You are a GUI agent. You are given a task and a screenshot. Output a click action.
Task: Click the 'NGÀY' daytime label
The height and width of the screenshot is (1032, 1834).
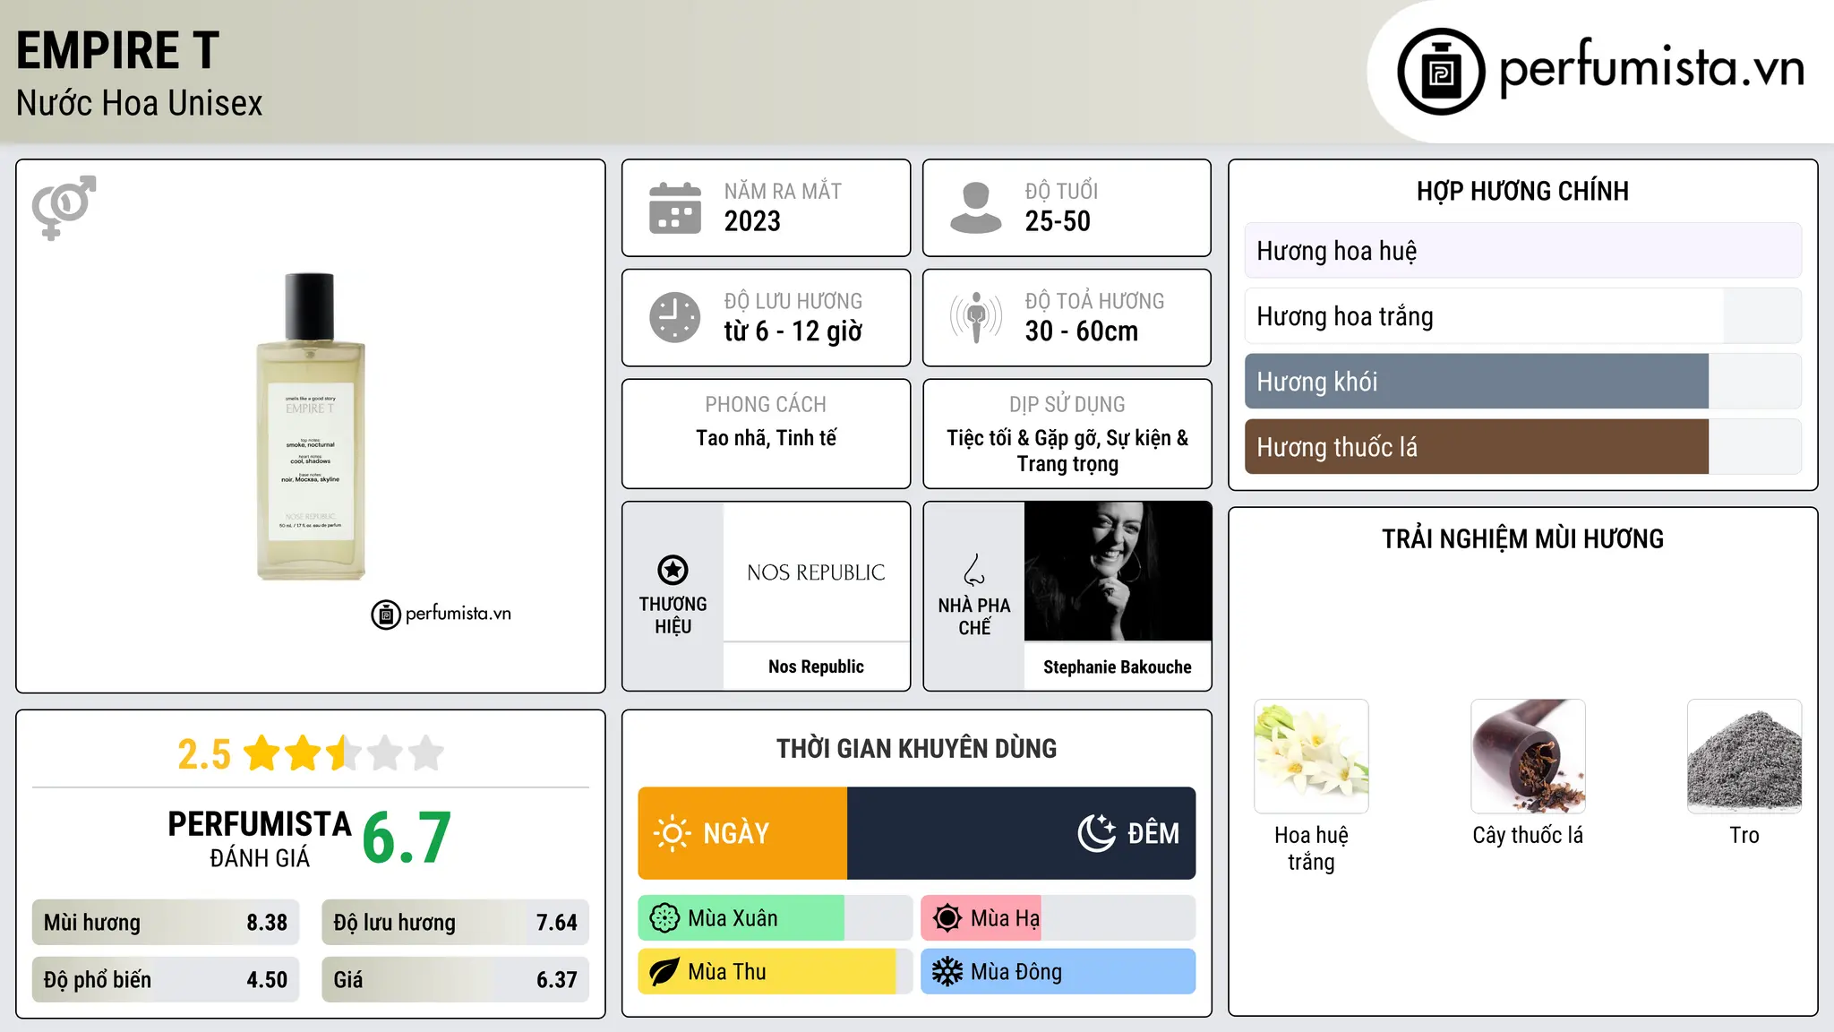click(736, 834)
